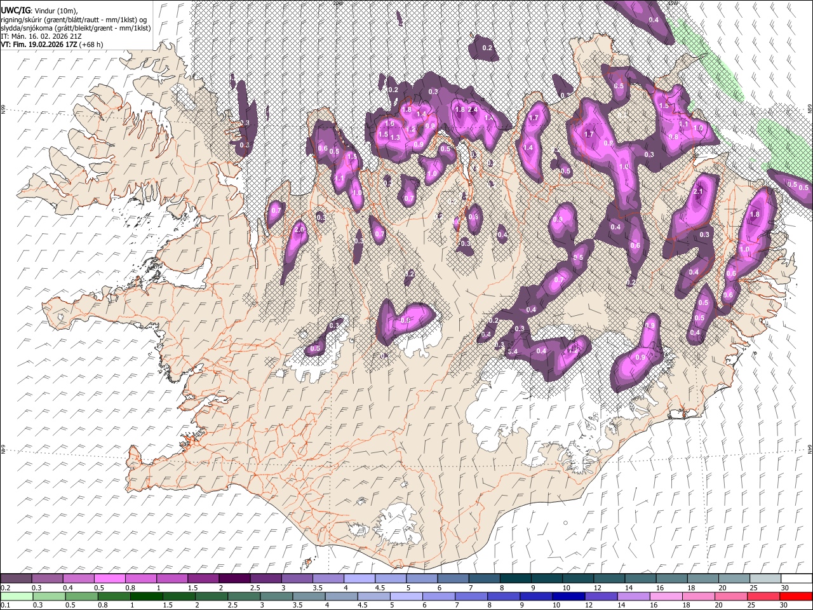Click the light lavender 4 snow legend swatch
Viewport: 813px width, 610px height.
[359, 578]
